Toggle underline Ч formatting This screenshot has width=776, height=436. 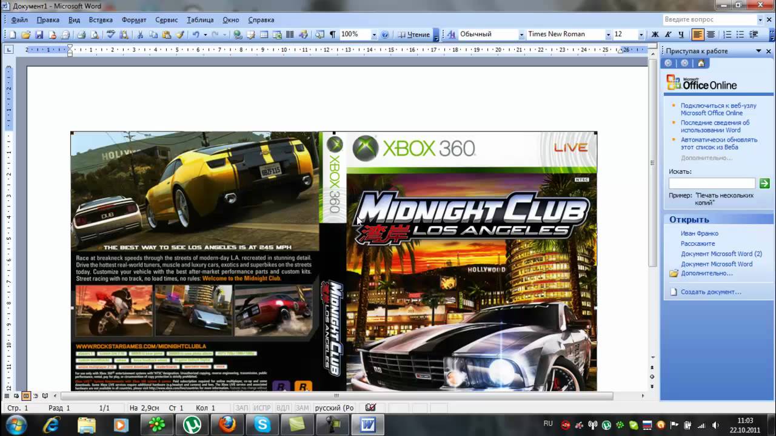point(681,35)
